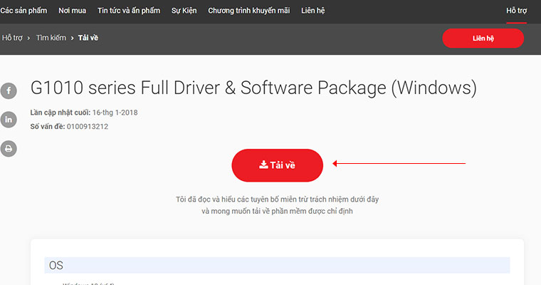Viewport: 541px width, 285px height.
Task: Click the G1010 series package title
Action: (x=253, y=88)
